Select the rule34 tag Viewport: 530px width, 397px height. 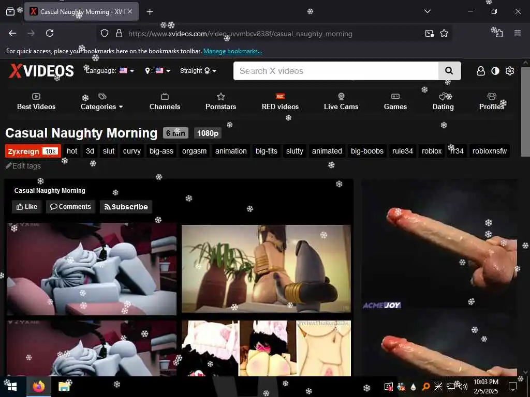pos(403,151)
